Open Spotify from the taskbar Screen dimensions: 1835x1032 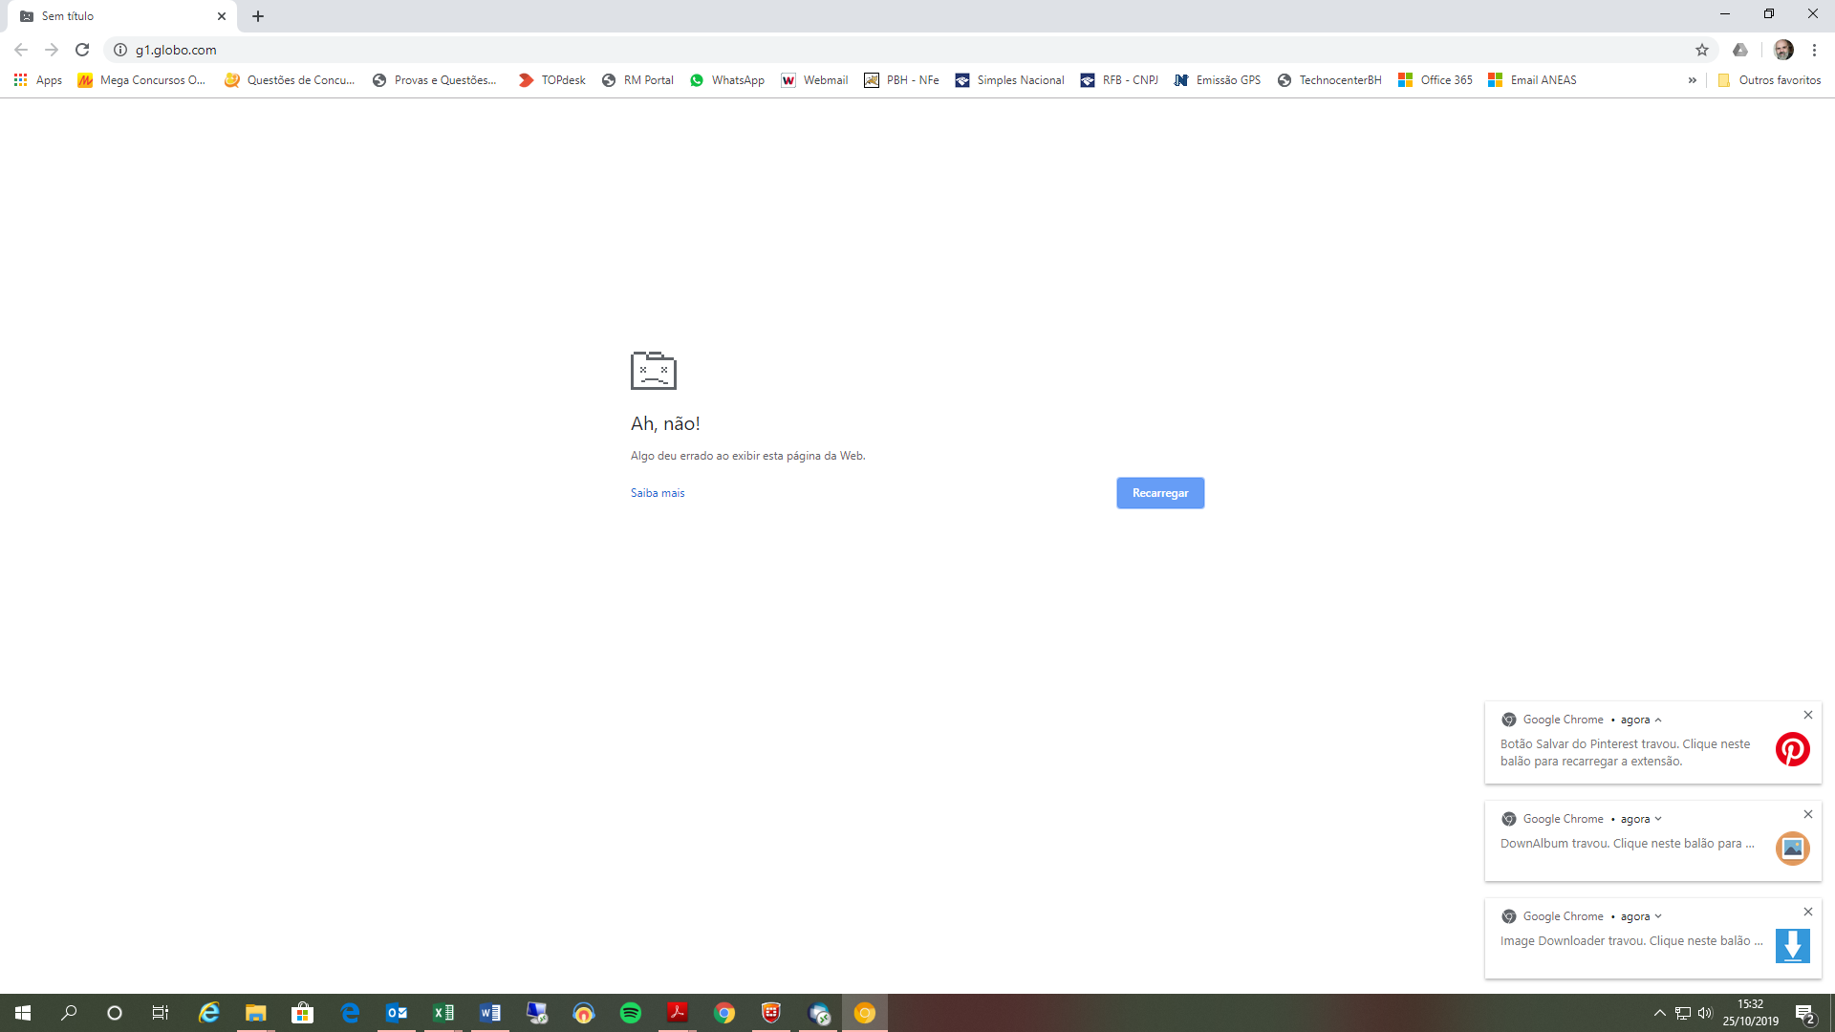point(630,1012)
